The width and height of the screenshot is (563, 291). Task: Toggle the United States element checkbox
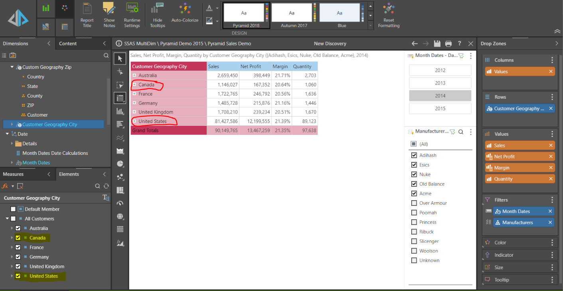[x=18, y=276]
